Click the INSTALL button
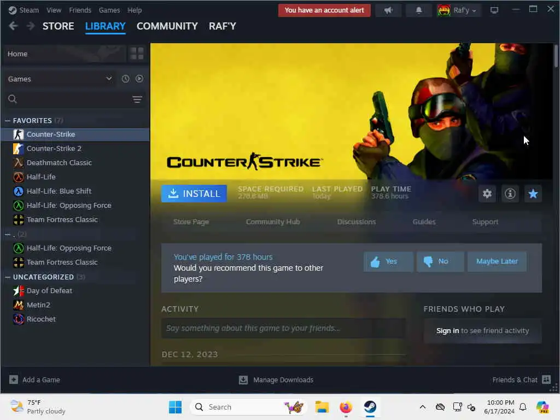 (x=194, y=194)
